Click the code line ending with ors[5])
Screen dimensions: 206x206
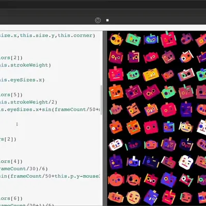(11, 95)
